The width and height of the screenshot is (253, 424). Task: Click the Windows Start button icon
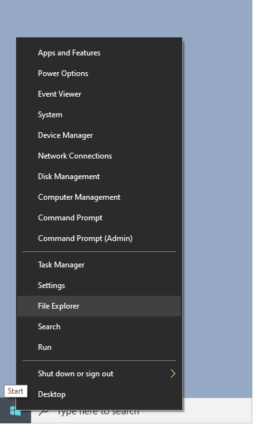point(15,411)
